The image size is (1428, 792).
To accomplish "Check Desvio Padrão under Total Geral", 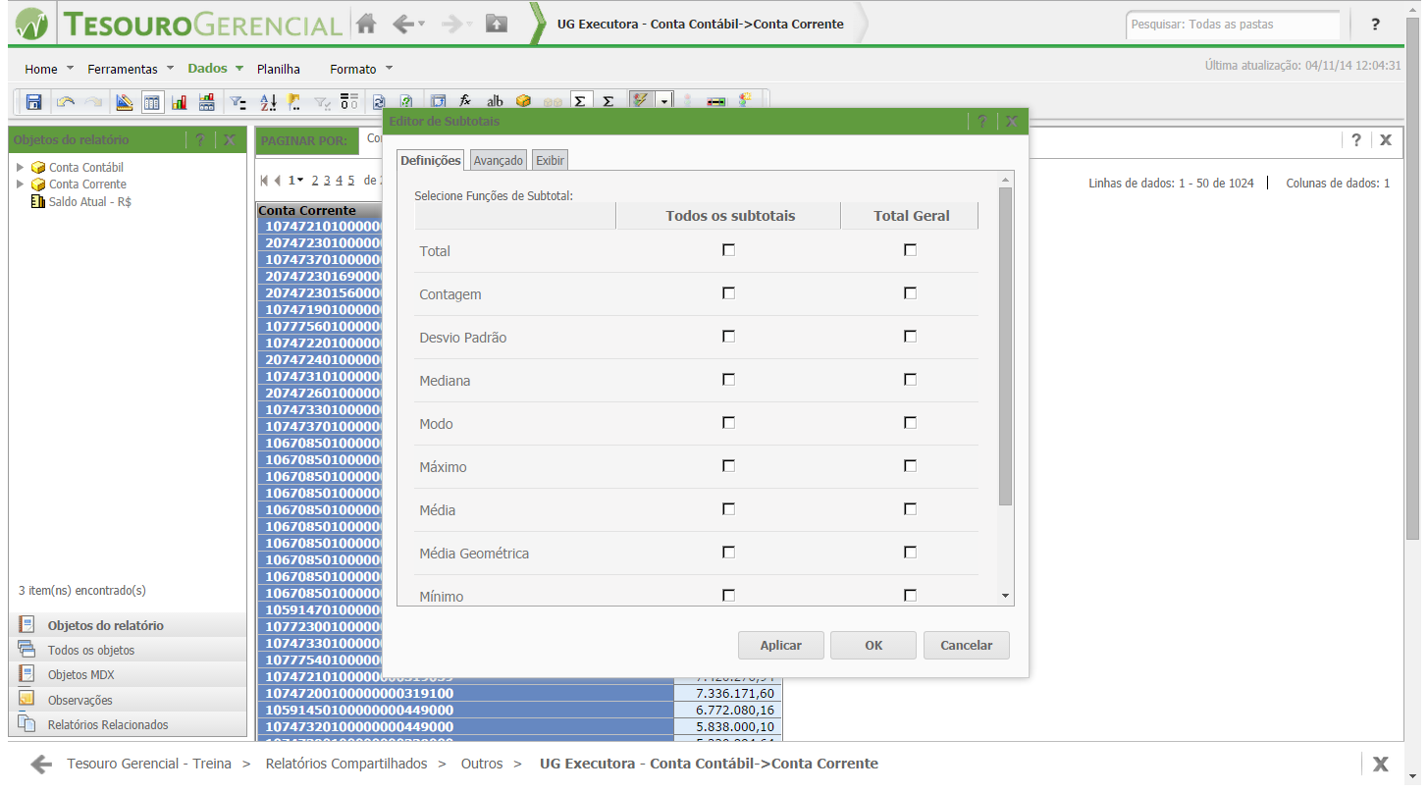I will click(x=910, y=337).
